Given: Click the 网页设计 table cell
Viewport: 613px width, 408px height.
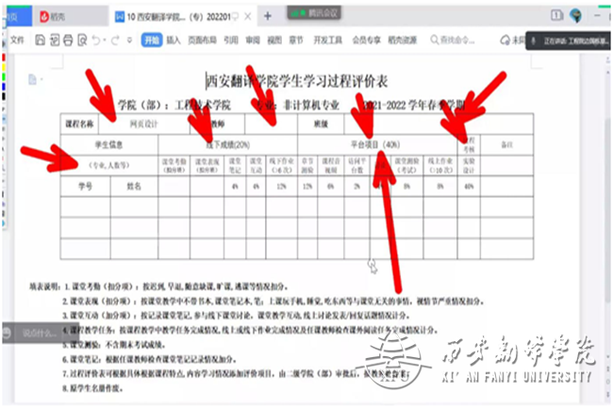Looking at the screenshot, I should click(x=144, y=124).
